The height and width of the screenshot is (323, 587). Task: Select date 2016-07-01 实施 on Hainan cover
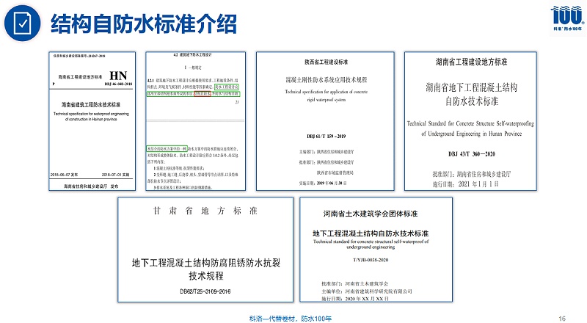tap(115, 175)
